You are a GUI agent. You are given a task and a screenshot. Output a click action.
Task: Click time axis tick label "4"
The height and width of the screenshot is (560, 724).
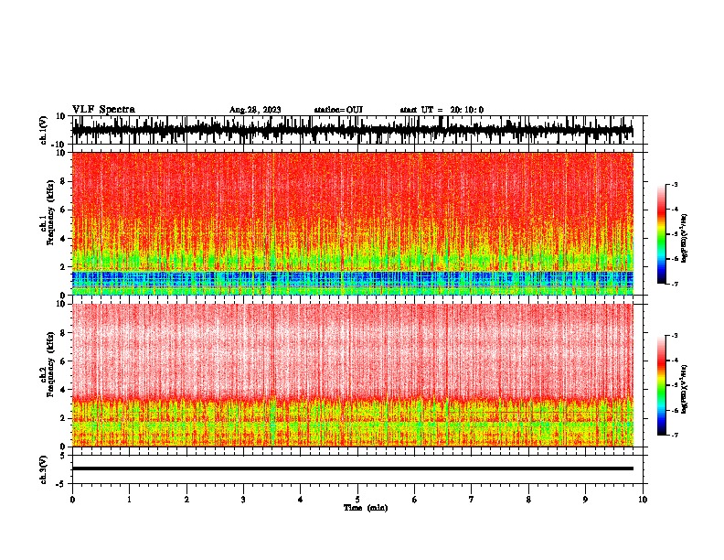coord(301,500)
